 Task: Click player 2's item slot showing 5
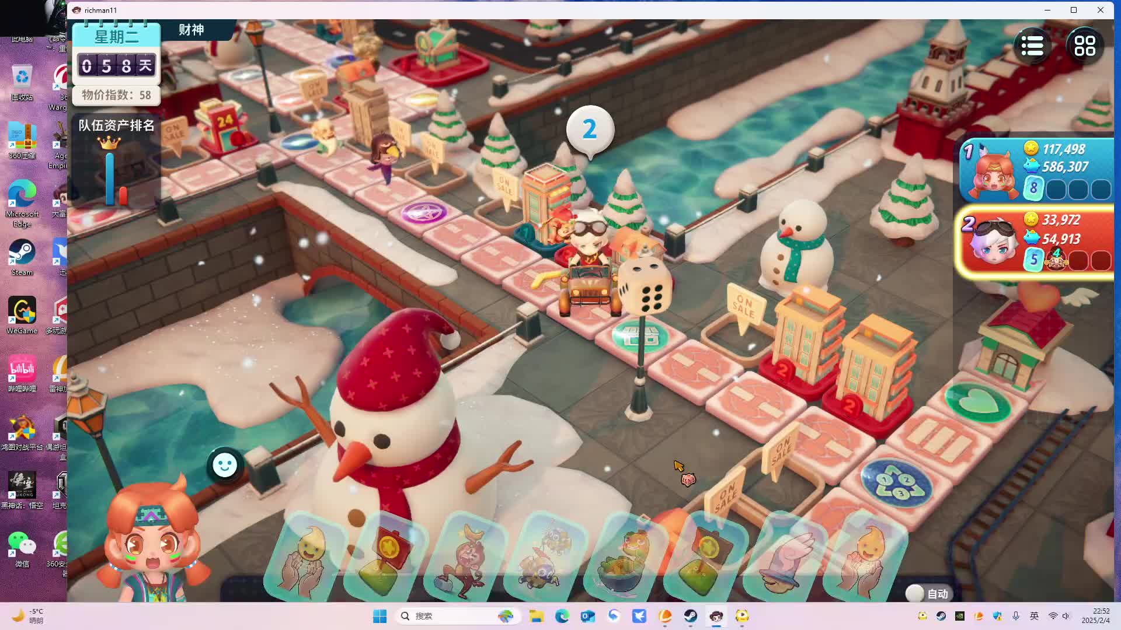click(1033, 259)
